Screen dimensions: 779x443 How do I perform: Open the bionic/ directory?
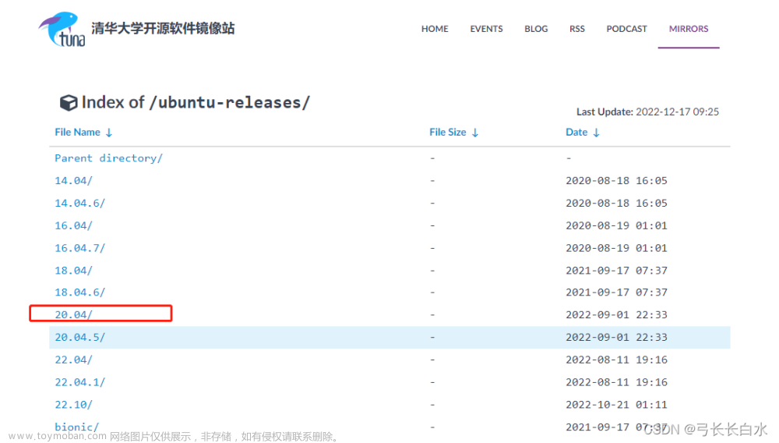tap(76, 427)
